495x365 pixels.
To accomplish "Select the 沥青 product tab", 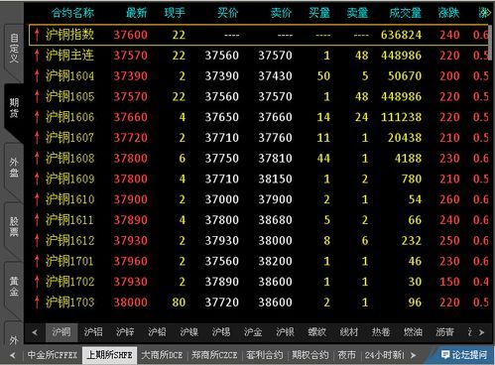I will [445, 332].
